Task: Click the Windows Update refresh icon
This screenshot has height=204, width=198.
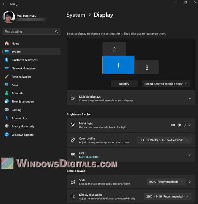Action: [x=7, y=135]
